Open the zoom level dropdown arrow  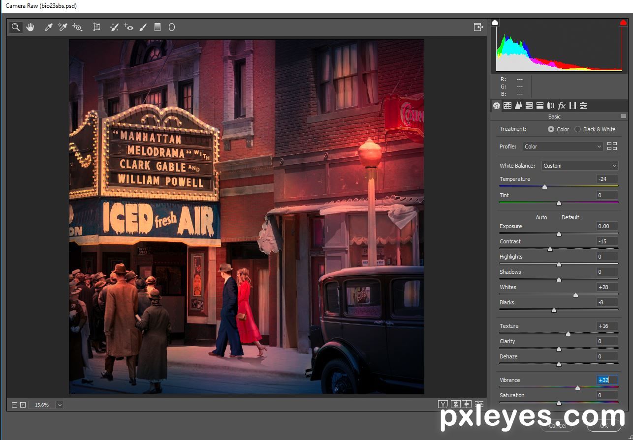pyautogui.click(x=60, y=405)
